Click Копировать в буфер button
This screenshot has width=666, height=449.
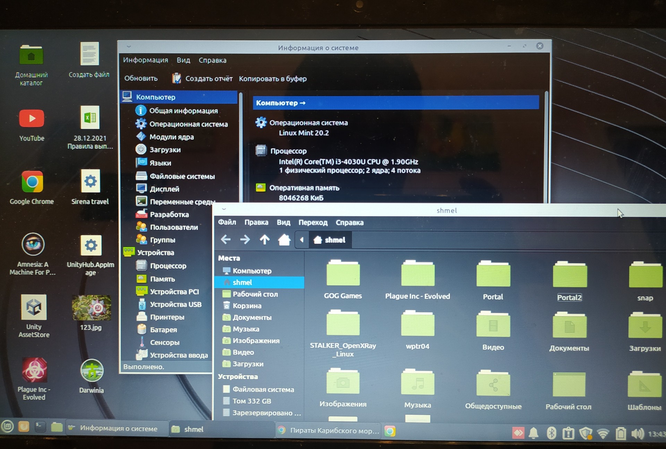tap(273, 79)
